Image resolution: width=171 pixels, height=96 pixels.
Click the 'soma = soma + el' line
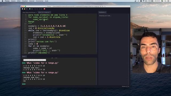(42, 48)
